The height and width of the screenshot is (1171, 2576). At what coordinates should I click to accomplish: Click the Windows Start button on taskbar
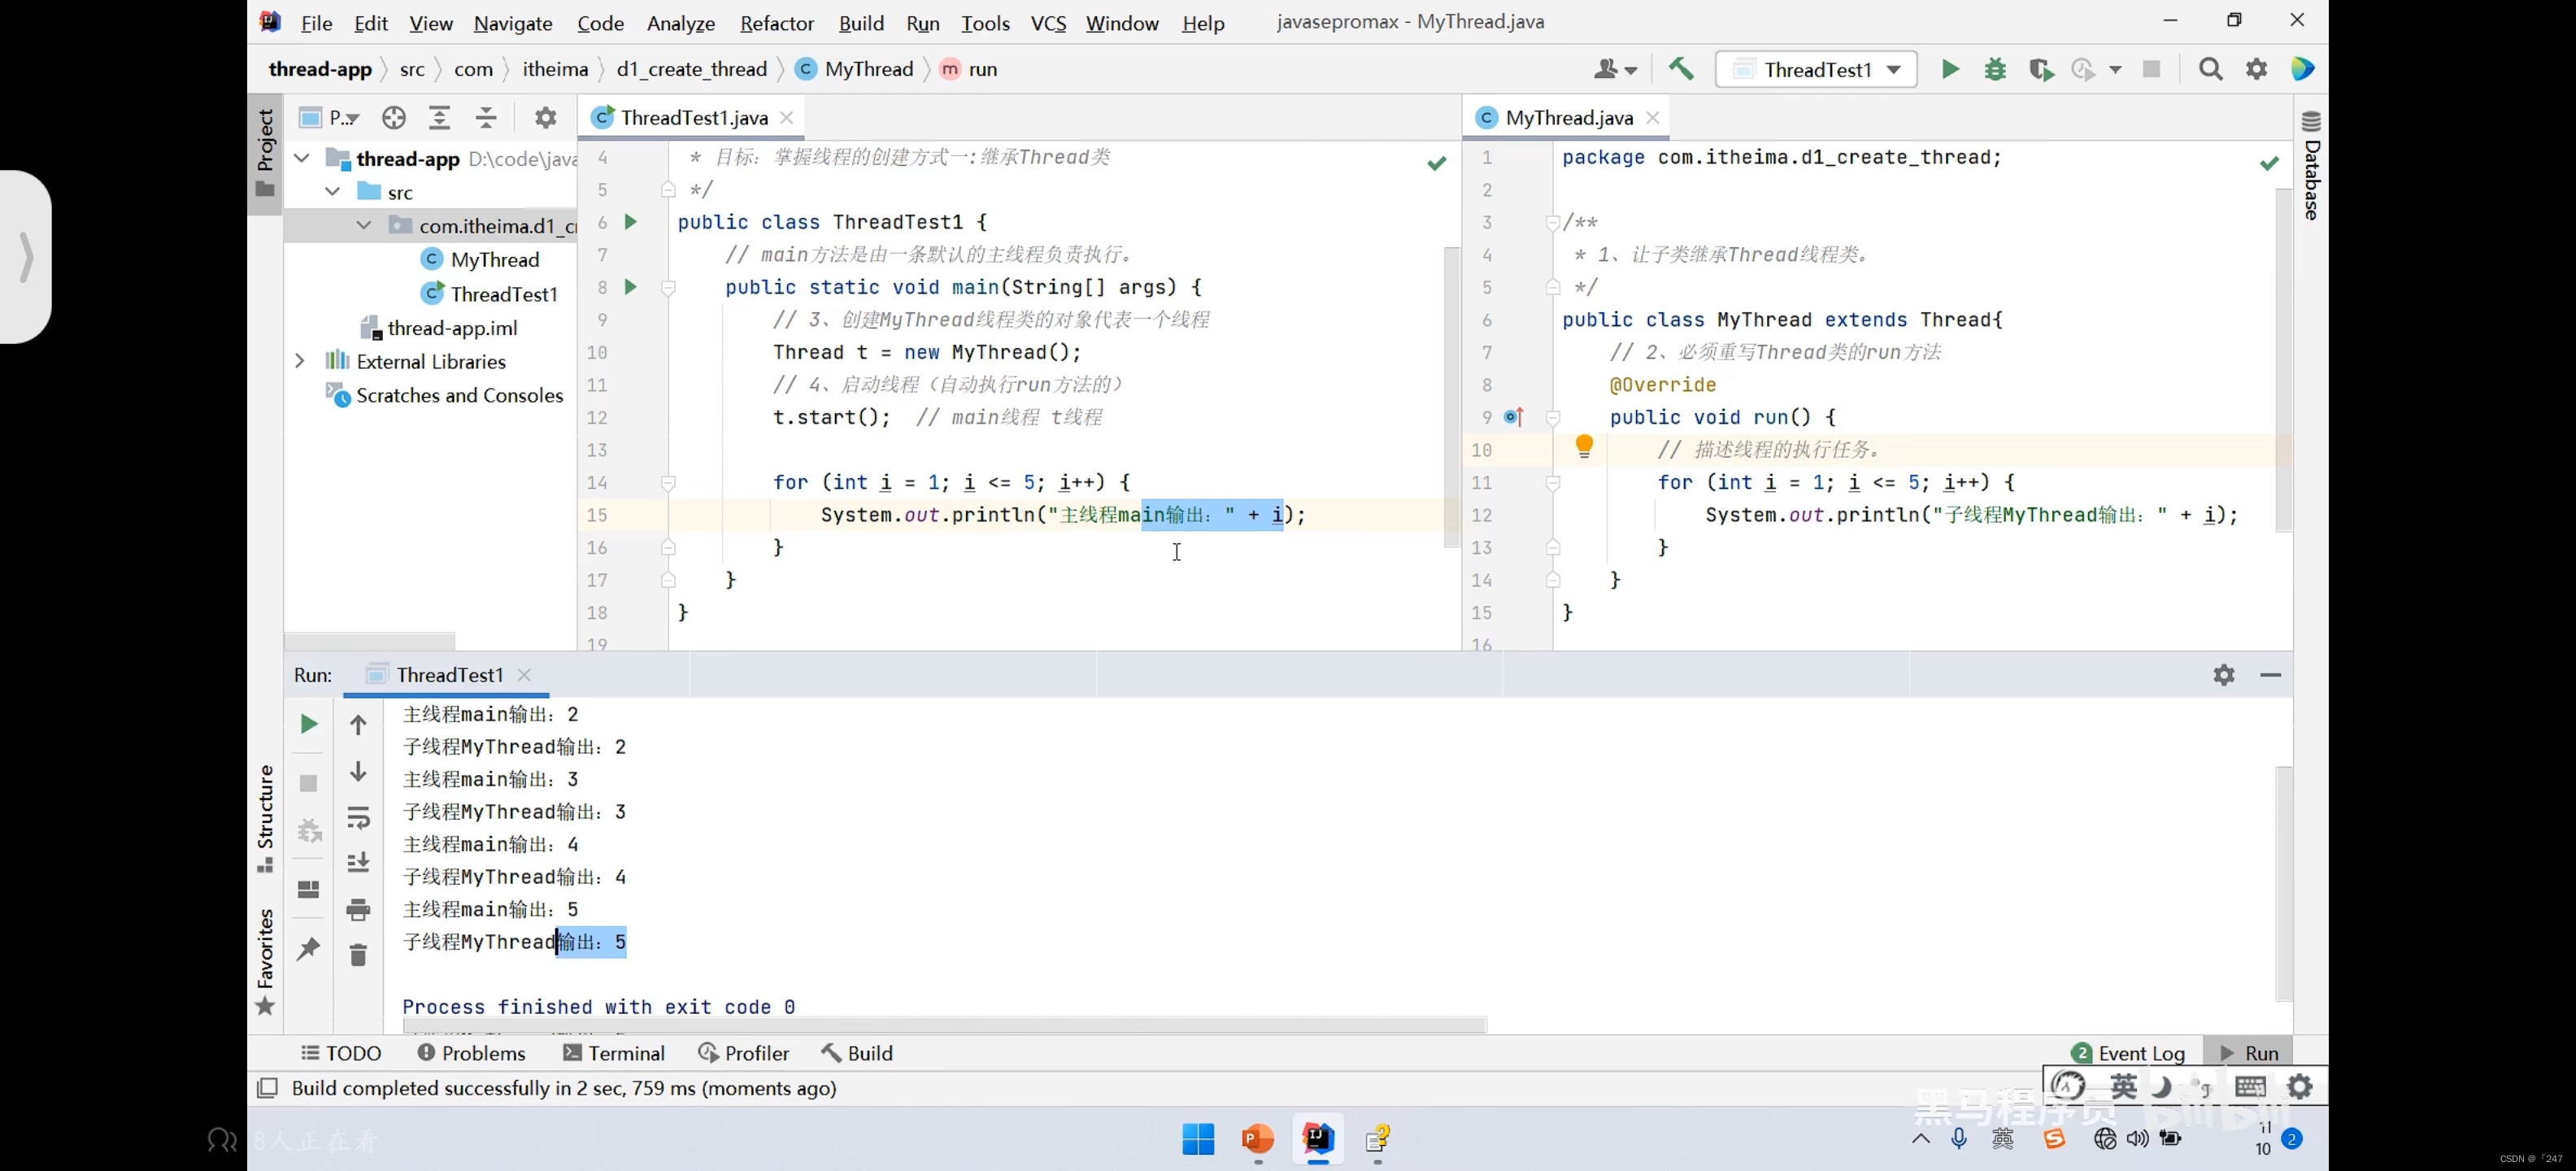[x=1197, y=1139]
